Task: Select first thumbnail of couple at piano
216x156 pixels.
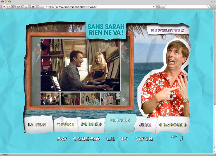Action: pyautogui.click(x=50, y=99)
